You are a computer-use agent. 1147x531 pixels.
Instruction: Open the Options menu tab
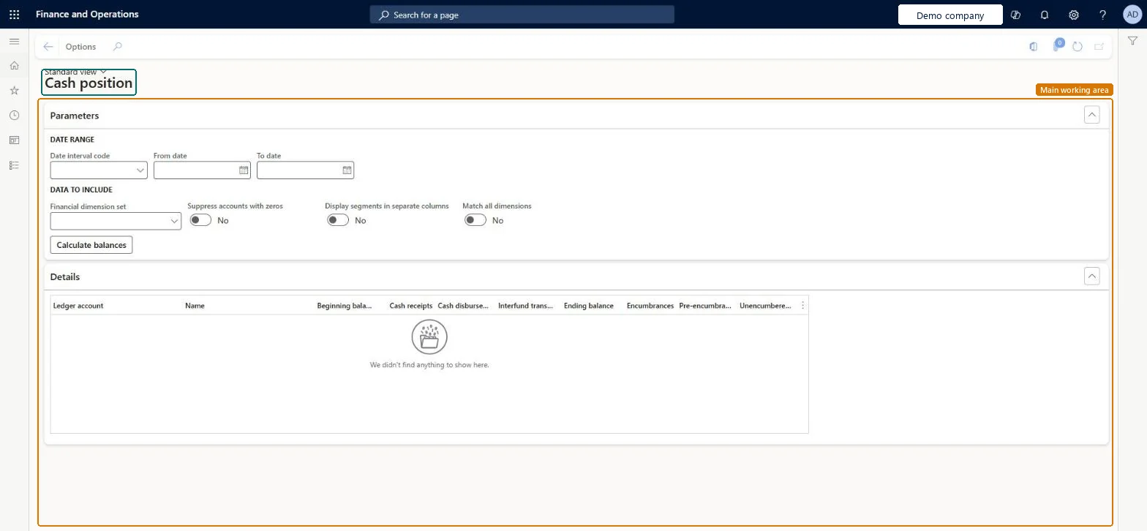point(80,47)
